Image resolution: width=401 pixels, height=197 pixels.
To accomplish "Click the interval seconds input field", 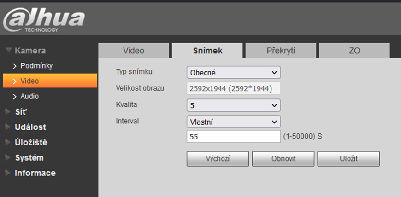I will tap(234, 137).
